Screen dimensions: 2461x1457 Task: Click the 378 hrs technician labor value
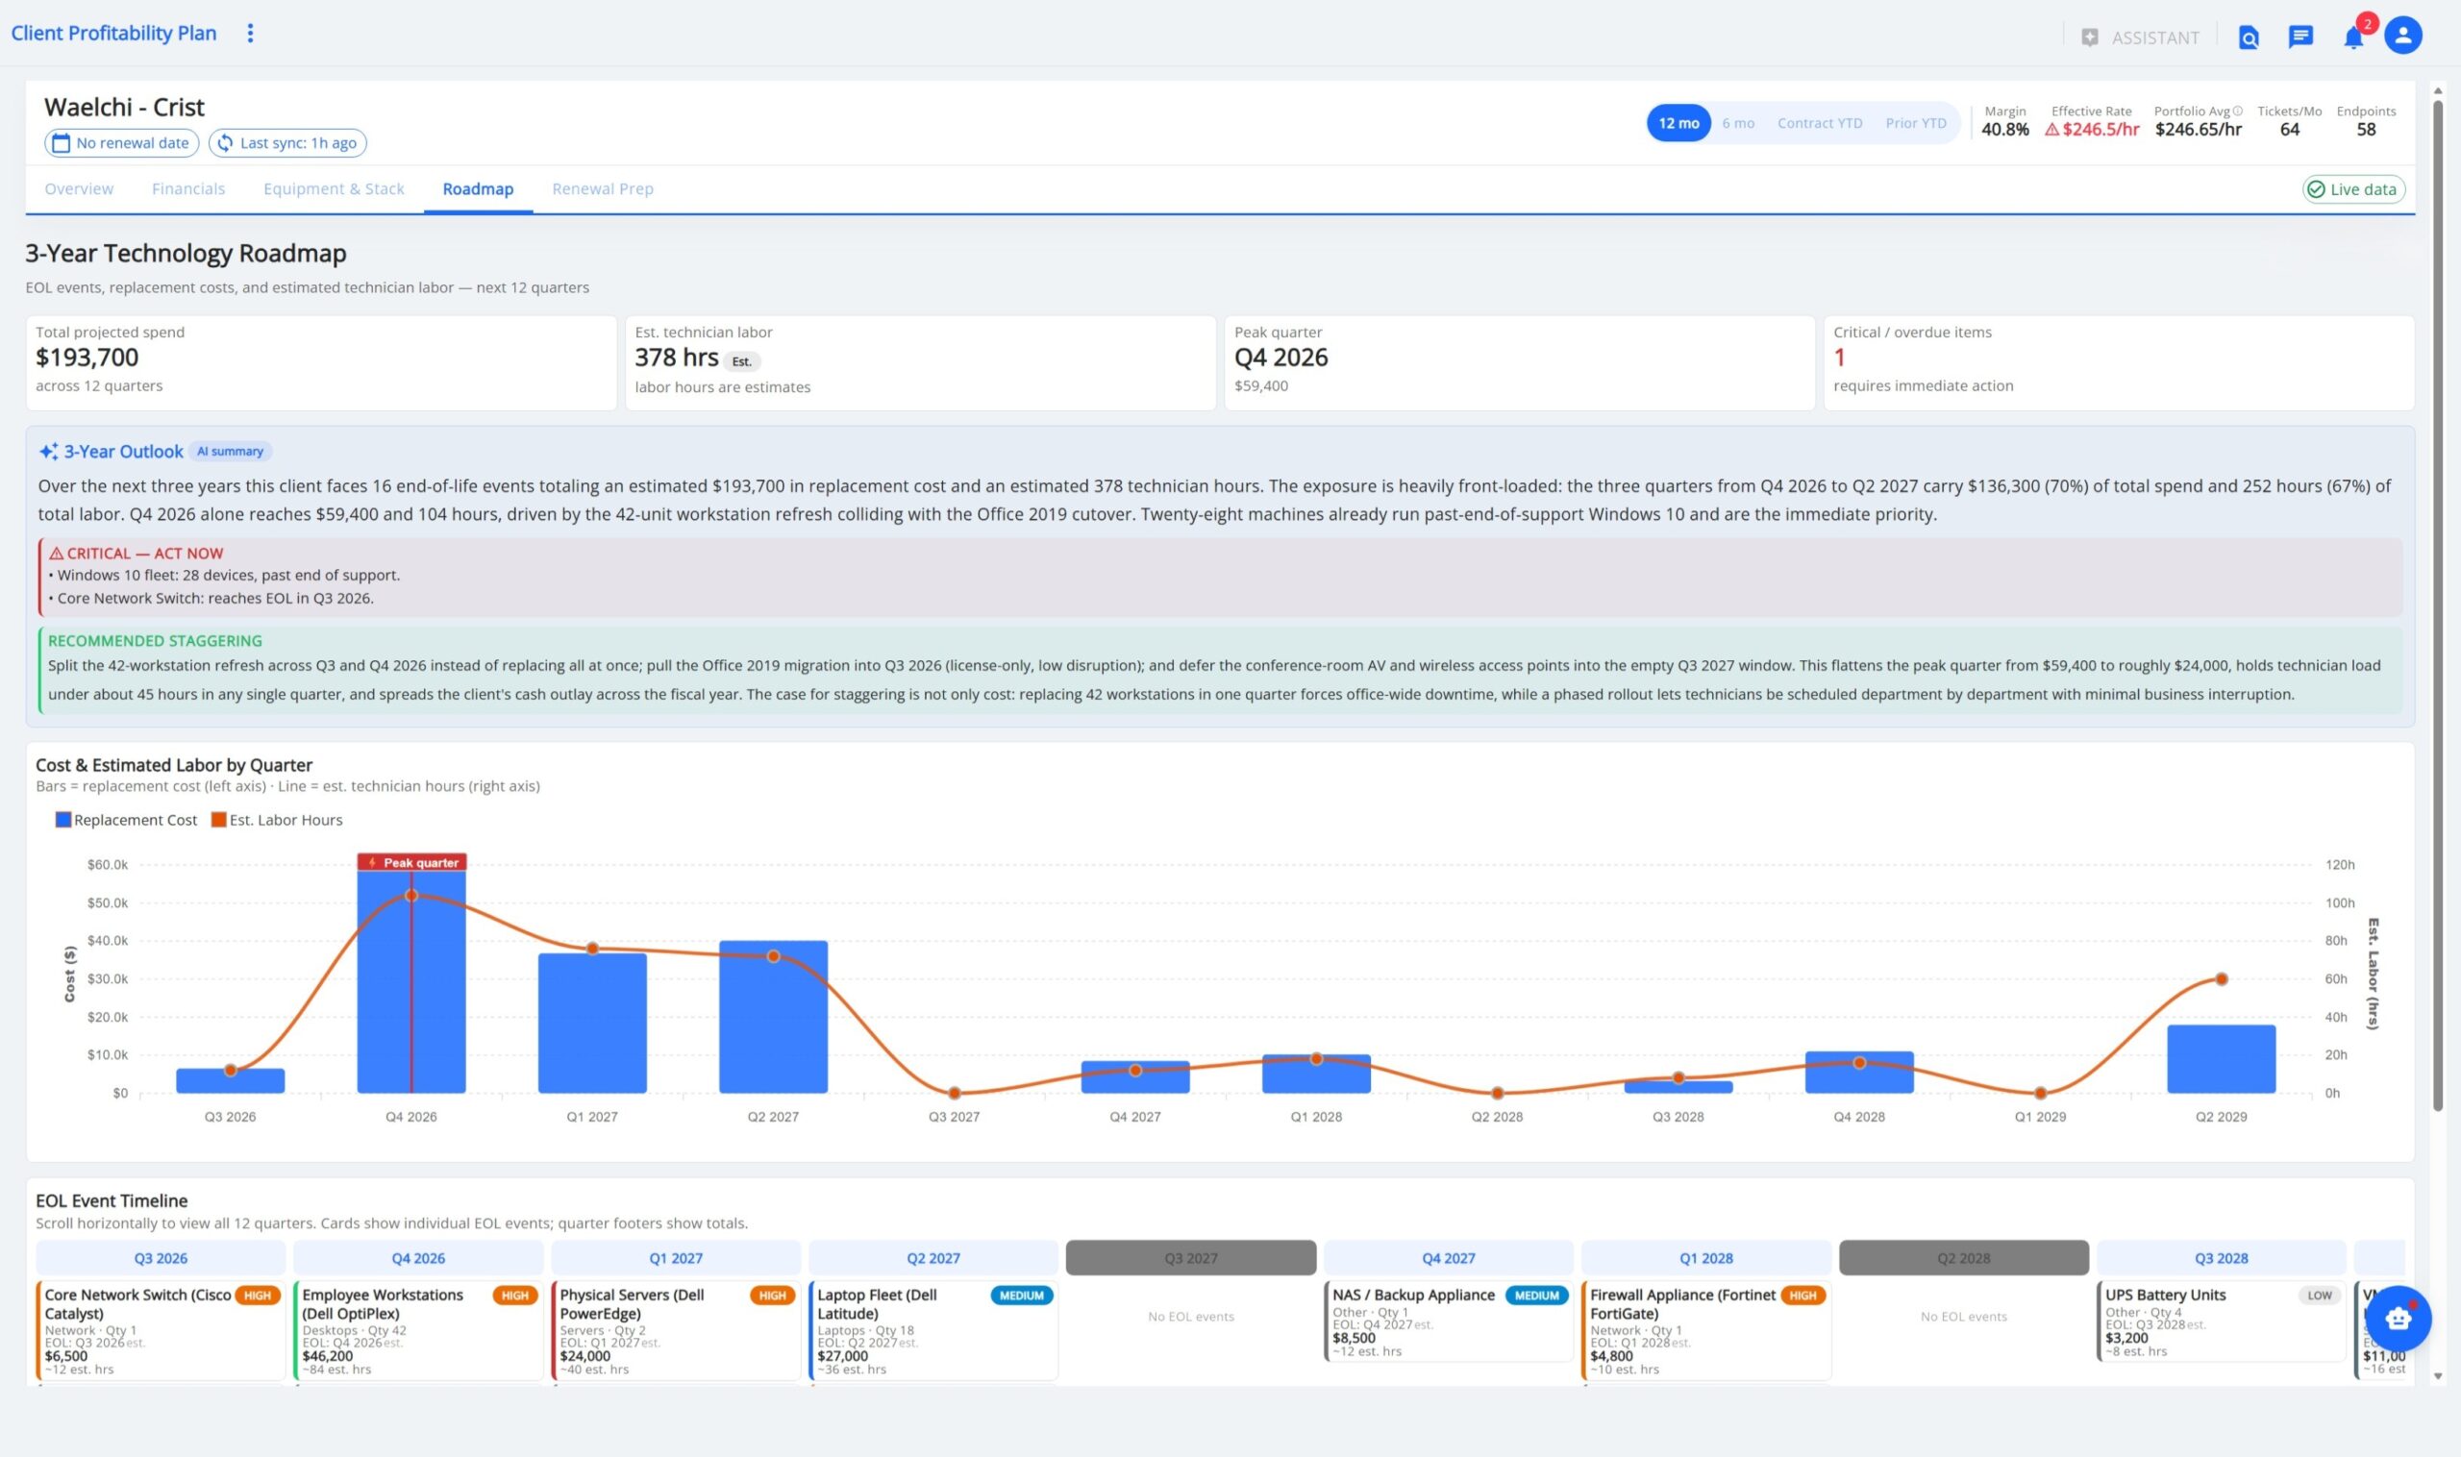point(677,358)
